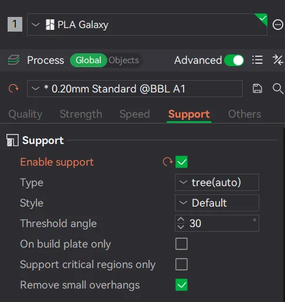Open the PLA Galaxy filament dropdown
Image resolution: width=285 pixels, height=302 pixels.
[x=147, y=25]
